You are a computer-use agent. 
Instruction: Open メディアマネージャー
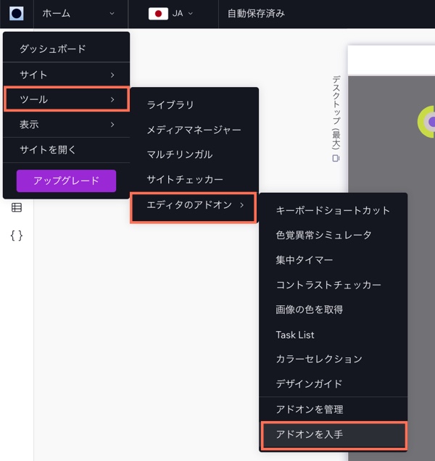pyautogui.click(x=194, y=129)
